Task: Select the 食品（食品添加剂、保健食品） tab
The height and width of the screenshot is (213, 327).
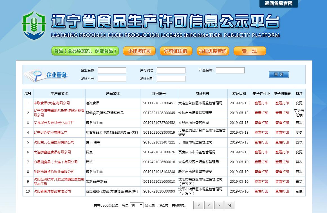Action: coord(85,51)
